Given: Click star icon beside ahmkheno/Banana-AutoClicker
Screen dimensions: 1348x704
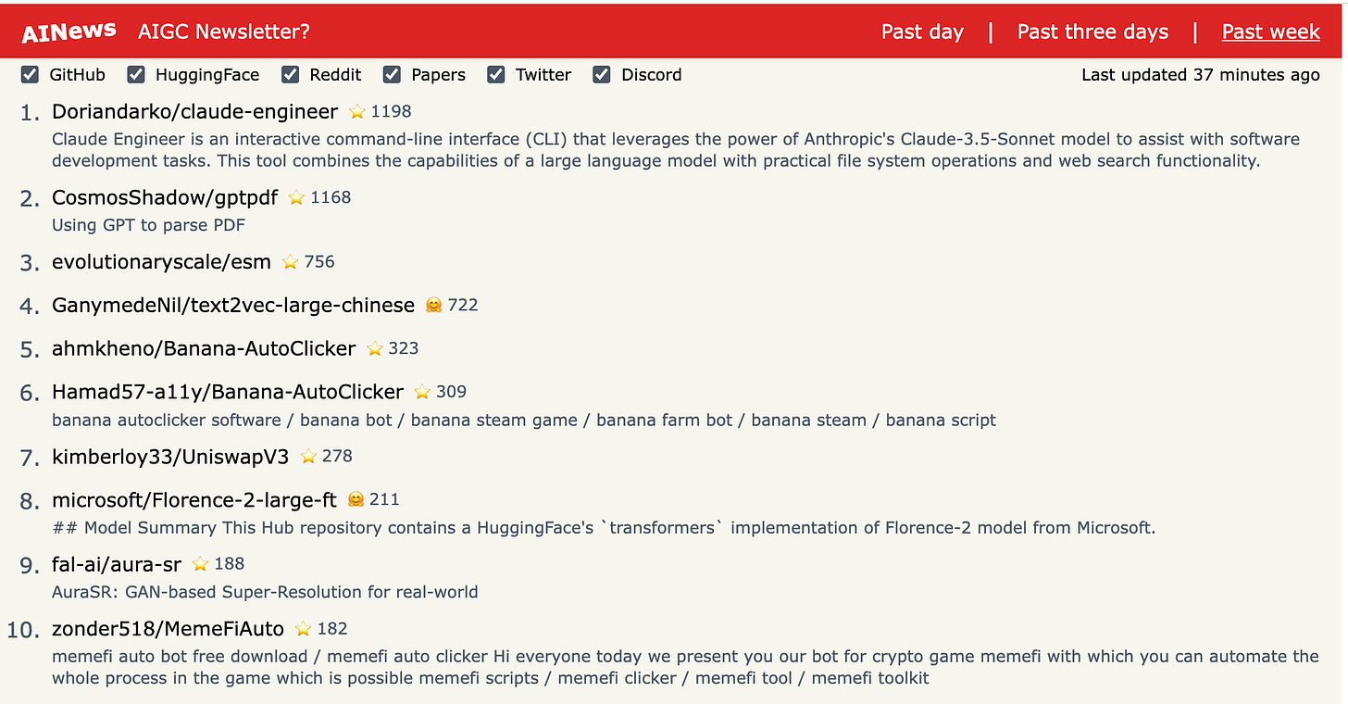Looking at the screenshot, I should point(375,349).
